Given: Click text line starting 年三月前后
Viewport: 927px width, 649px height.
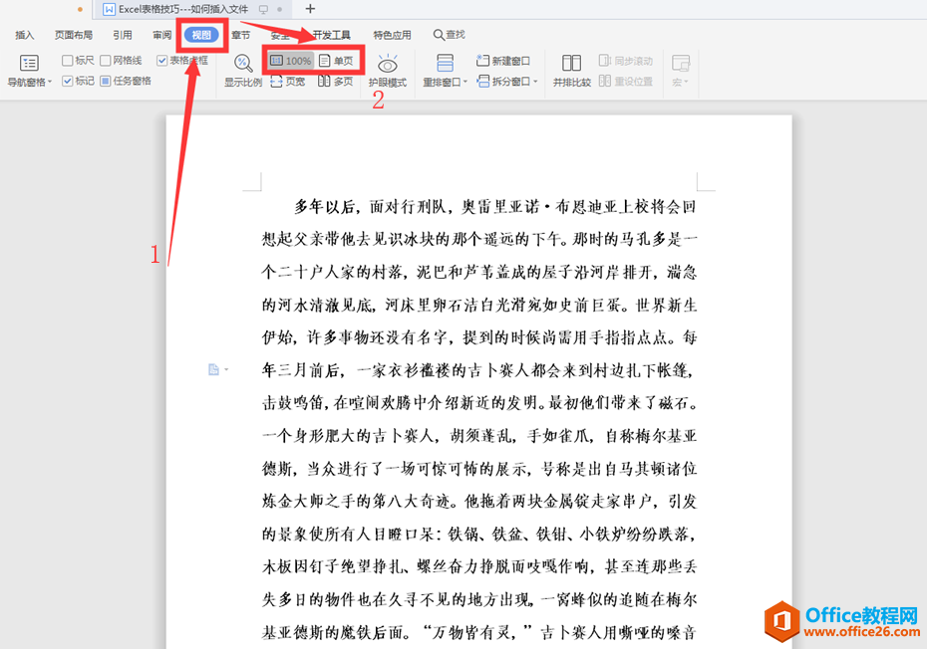Looking at the screenshot, I should 479,370.
